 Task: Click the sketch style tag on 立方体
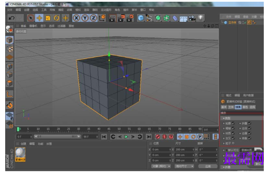pos(249,23)
